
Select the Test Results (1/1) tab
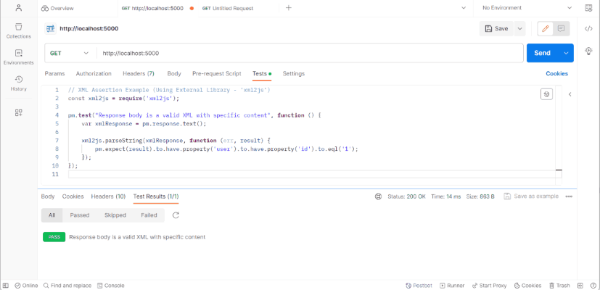point(156,196)
